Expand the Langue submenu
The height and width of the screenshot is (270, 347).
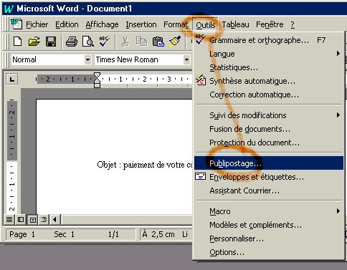coord(268,54)
